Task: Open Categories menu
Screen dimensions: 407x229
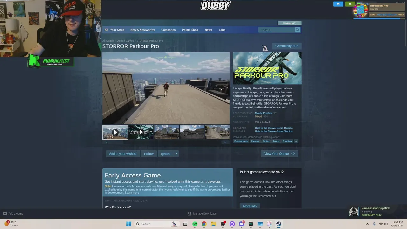Action: point(168,30)
